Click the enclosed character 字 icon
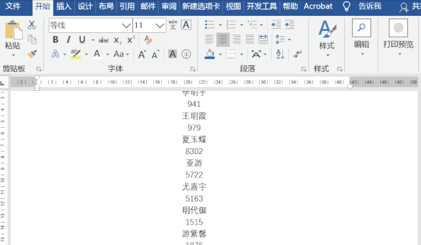Image resolution: width=421 pixels, height=245 pixels. (x=186, y=54)
